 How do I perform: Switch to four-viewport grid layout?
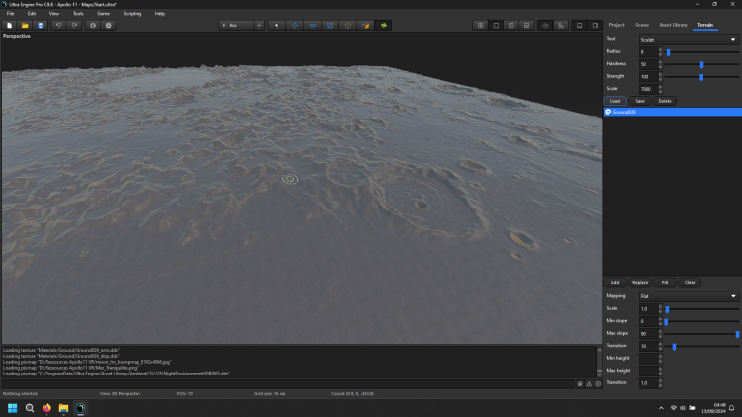click(x=480, y=25)
